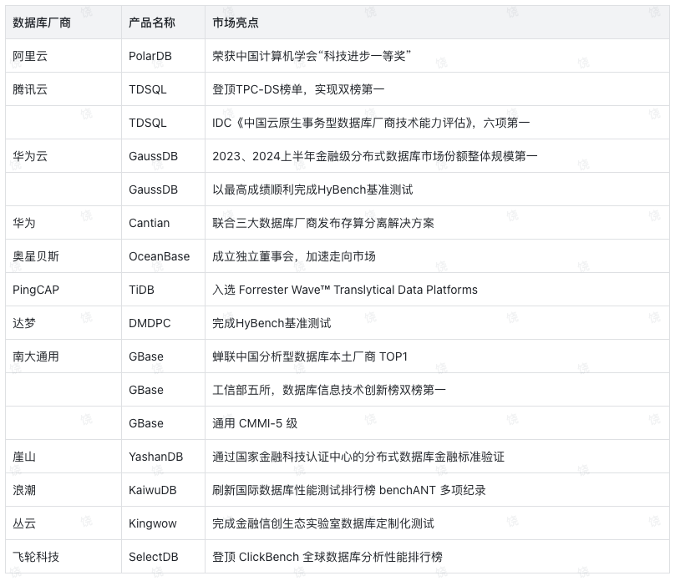Image resolution: width=675 pixels, height=581 pixels.
Task: Click the YashanDB product cell
Action: (163, 457)
